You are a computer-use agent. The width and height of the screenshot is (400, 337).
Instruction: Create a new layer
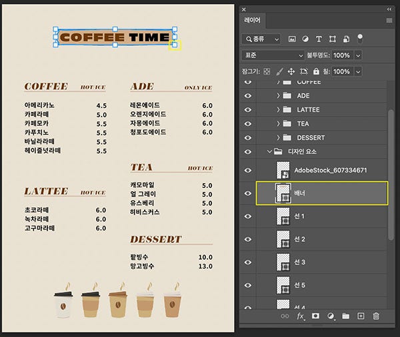[361, 316]
